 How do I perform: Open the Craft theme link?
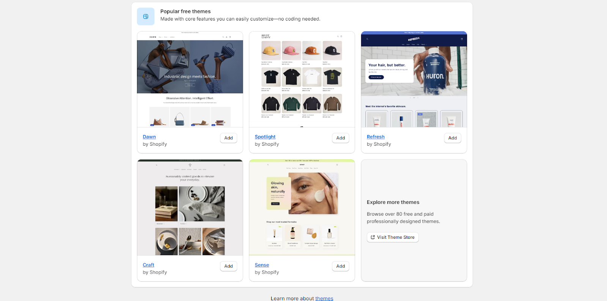148,265
